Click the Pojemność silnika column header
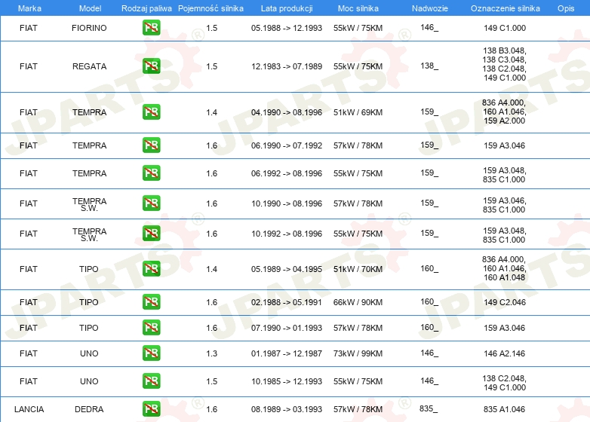The height and width of the screenshot is (422, 590). point(210,8)
